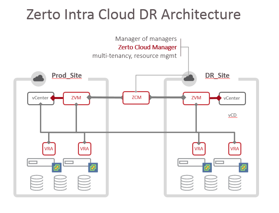279x213 pixels.
Task: Select the left server host icon in Prod_Site
Action: tap(41, 162)
